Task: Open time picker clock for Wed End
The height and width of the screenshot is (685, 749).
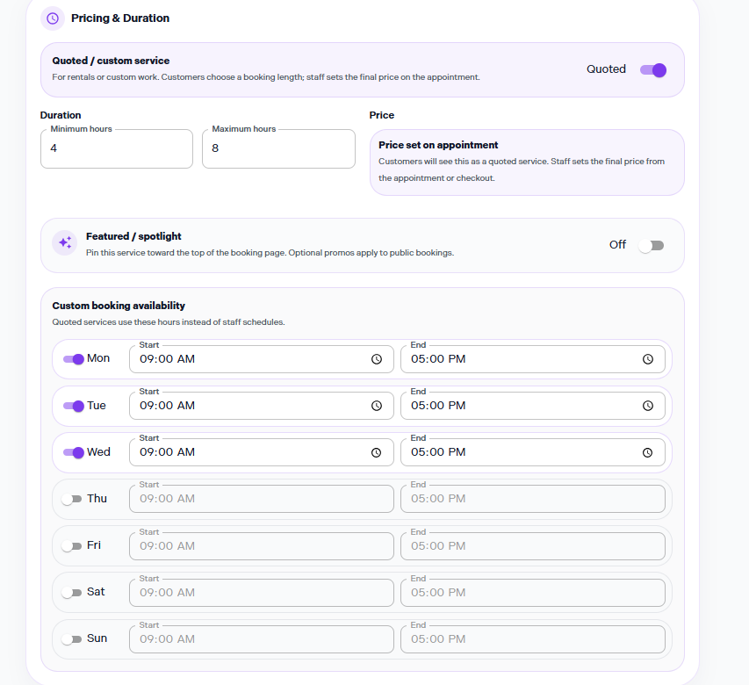Action: (648, 452)
